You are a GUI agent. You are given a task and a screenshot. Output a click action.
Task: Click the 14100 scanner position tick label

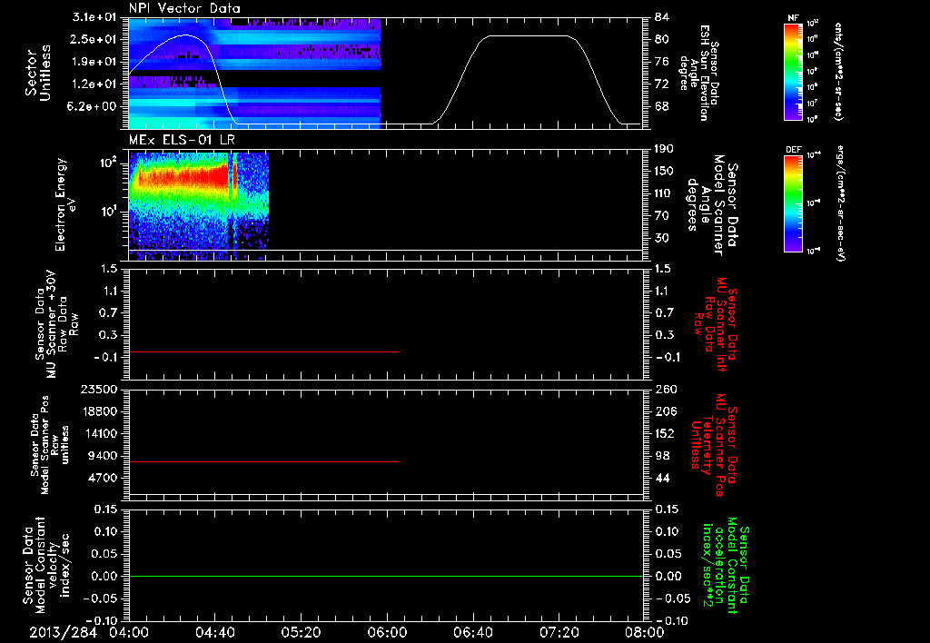pyautogui.click(x=99, y=433)
